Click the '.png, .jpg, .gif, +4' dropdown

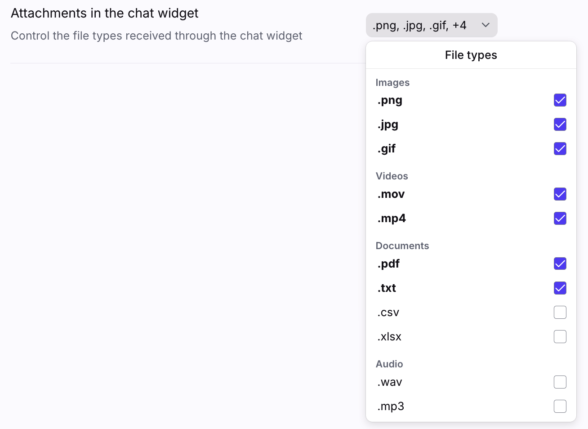420,25
